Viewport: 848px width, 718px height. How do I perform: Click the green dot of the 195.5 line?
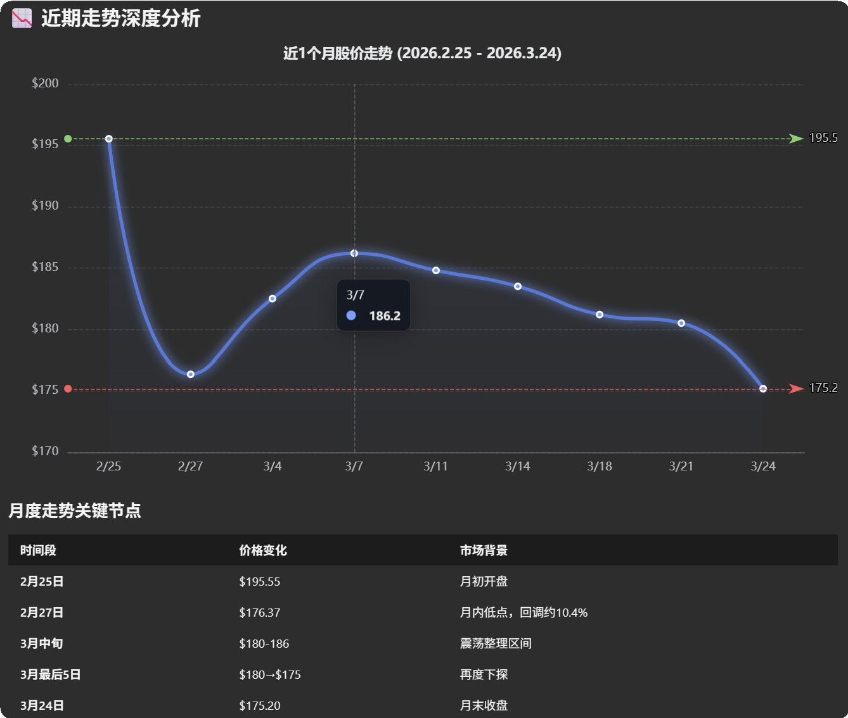(68, 139)
